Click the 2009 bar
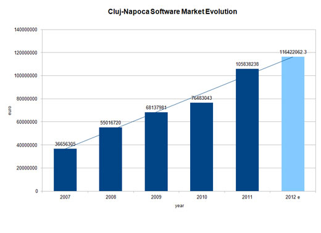 (x=156, y=152)
